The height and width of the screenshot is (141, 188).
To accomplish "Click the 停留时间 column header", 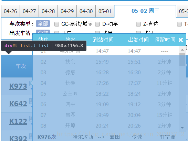I will [x=165, y=40].
